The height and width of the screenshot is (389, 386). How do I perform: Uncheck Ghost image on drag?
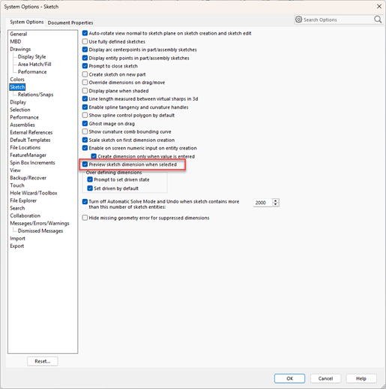click(x=85, y=123)
